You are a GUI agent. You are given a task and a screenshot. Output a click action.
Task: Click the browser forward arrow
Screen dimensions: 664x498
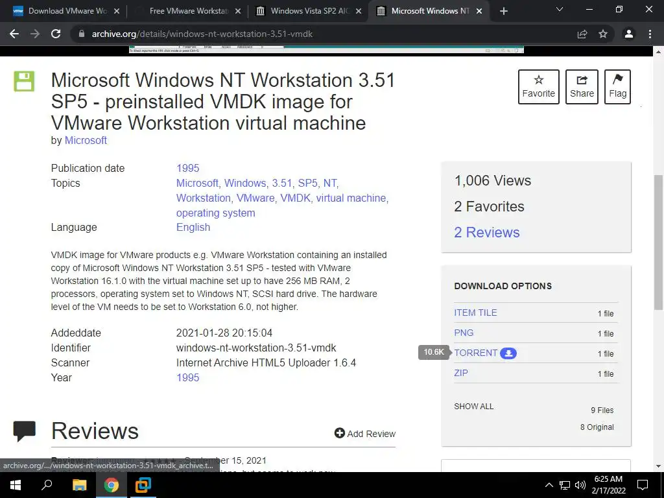click(x=35, y=34)
